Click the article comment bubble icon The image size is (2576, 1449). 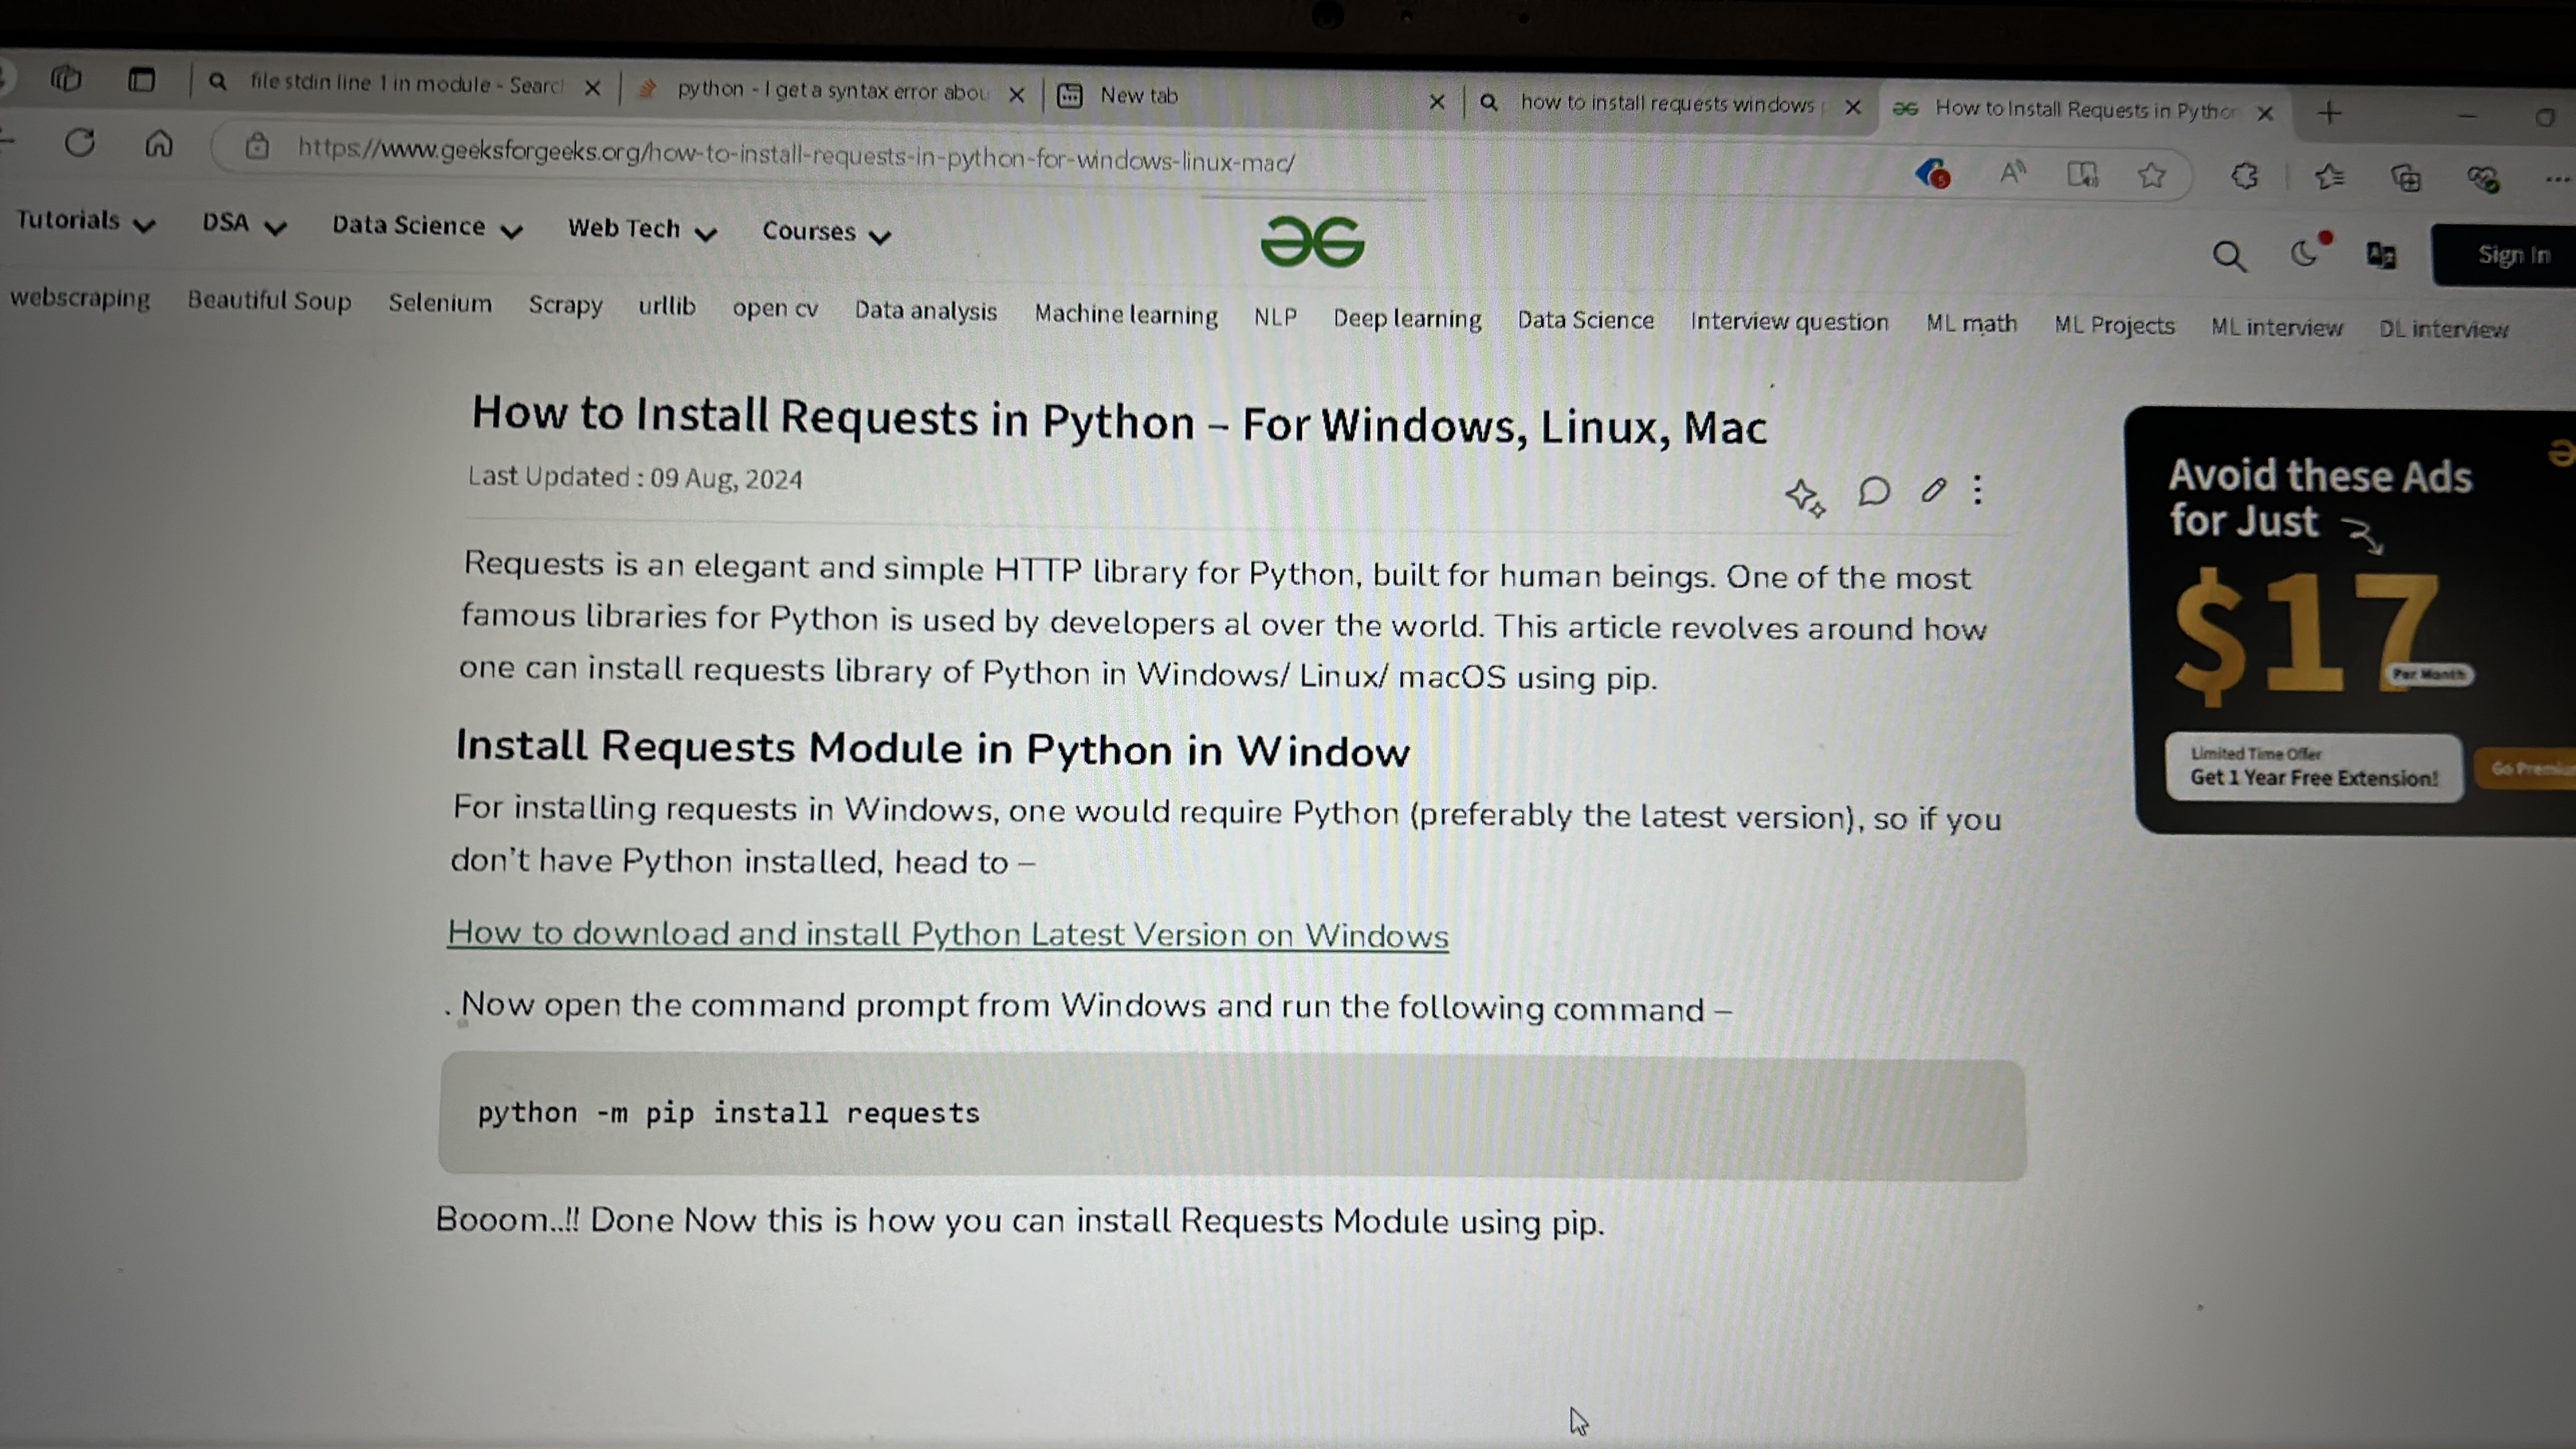pyautogui.click(x=1873, y=491)
